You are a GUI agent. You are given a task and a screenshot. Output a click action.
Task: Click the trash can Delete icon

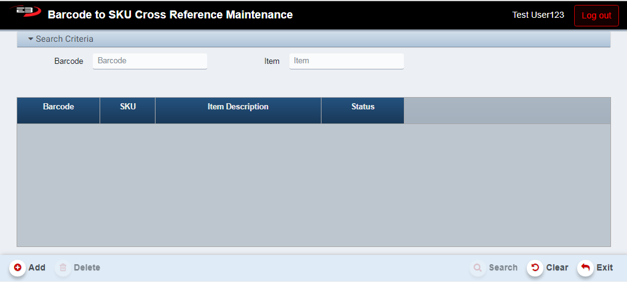(63, 268)
